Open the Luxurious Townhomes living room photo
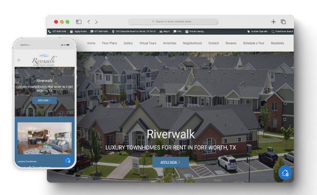 (44, 138)
